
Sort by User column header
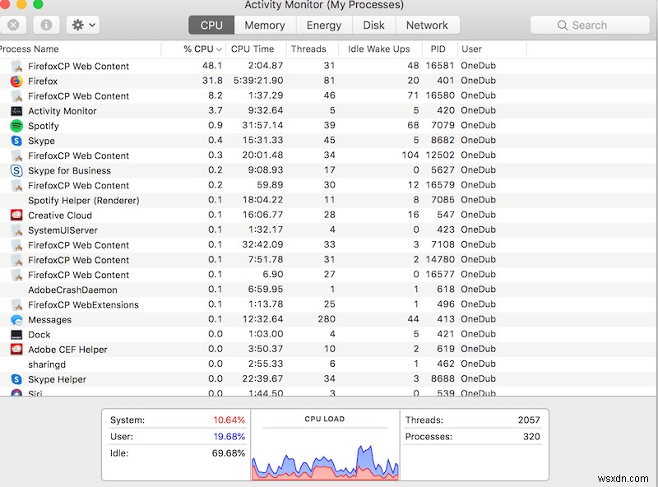click(x=491, y=49)
